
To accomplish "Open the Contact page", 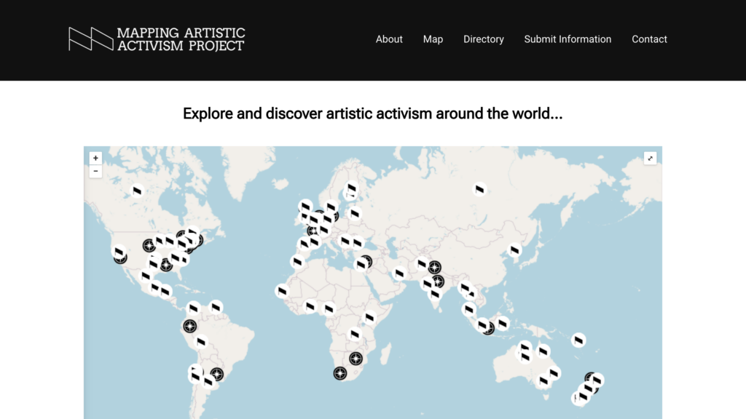I will coord(649,39).
